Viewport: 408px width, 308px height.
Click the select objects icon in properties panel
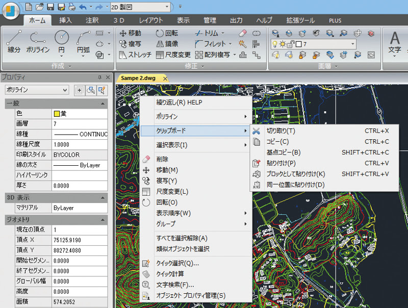[91, 90]
